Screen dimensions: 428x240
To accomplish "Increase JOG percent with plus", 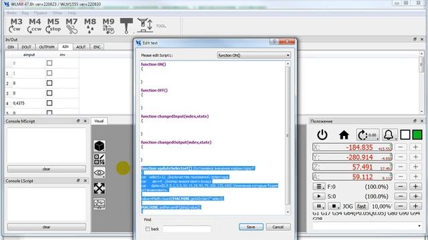I will click(x=415, y=206).
